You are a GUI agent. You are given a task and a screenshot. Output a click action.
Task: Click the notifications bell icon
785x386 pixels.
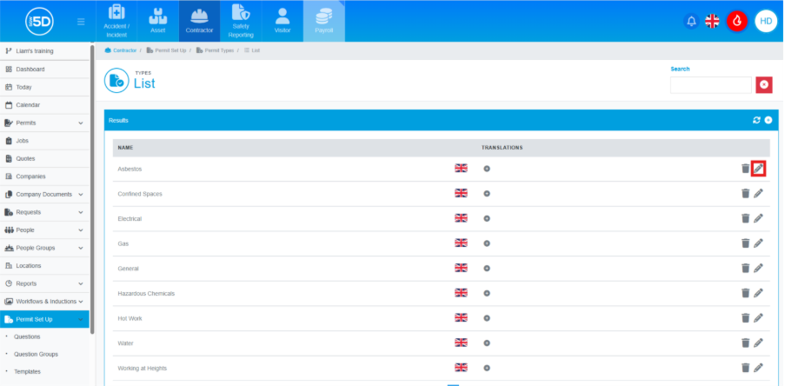[691, 22]
